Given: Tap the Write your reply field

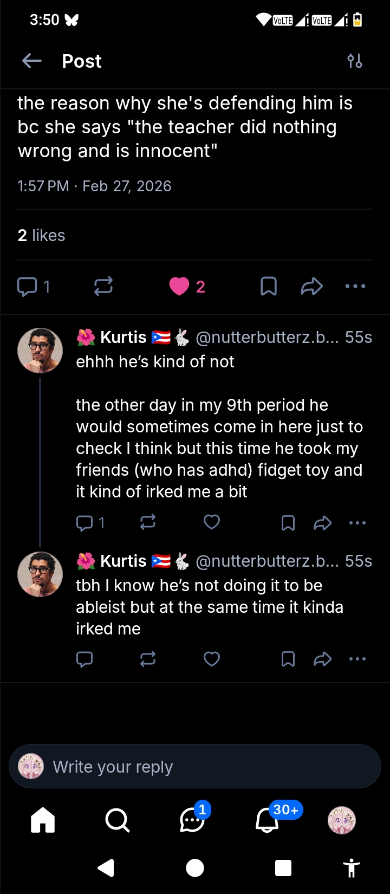Looking at the screenshot, I should pos(195,767).
